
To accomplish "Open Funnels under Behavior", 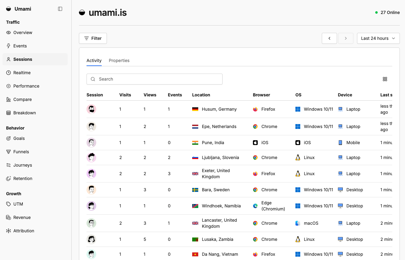I will pos(35,152).
